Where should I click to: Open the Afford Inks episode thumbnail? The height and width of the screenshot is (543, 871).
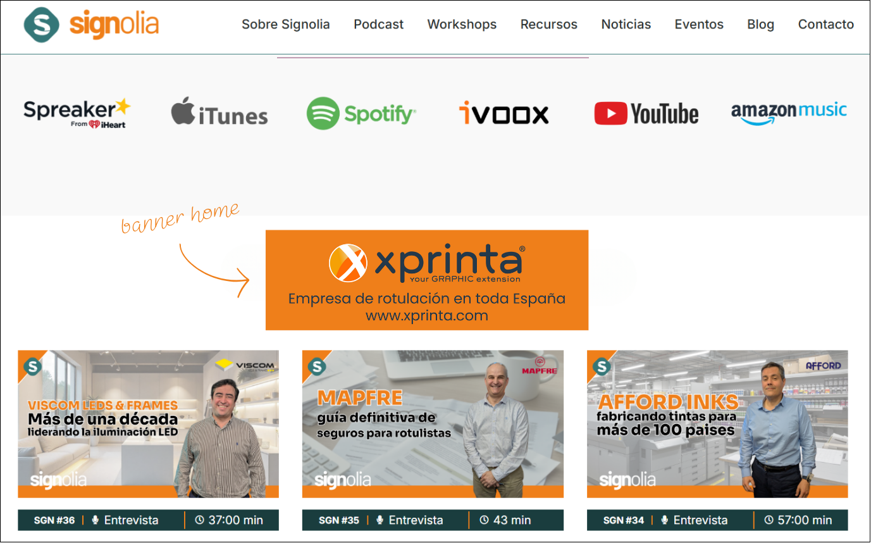coord(717,424)
